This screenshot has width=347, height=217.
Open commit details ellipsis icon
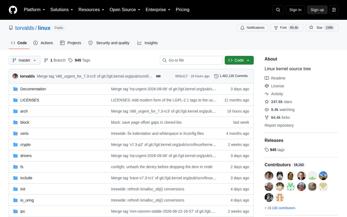[158, 76]
